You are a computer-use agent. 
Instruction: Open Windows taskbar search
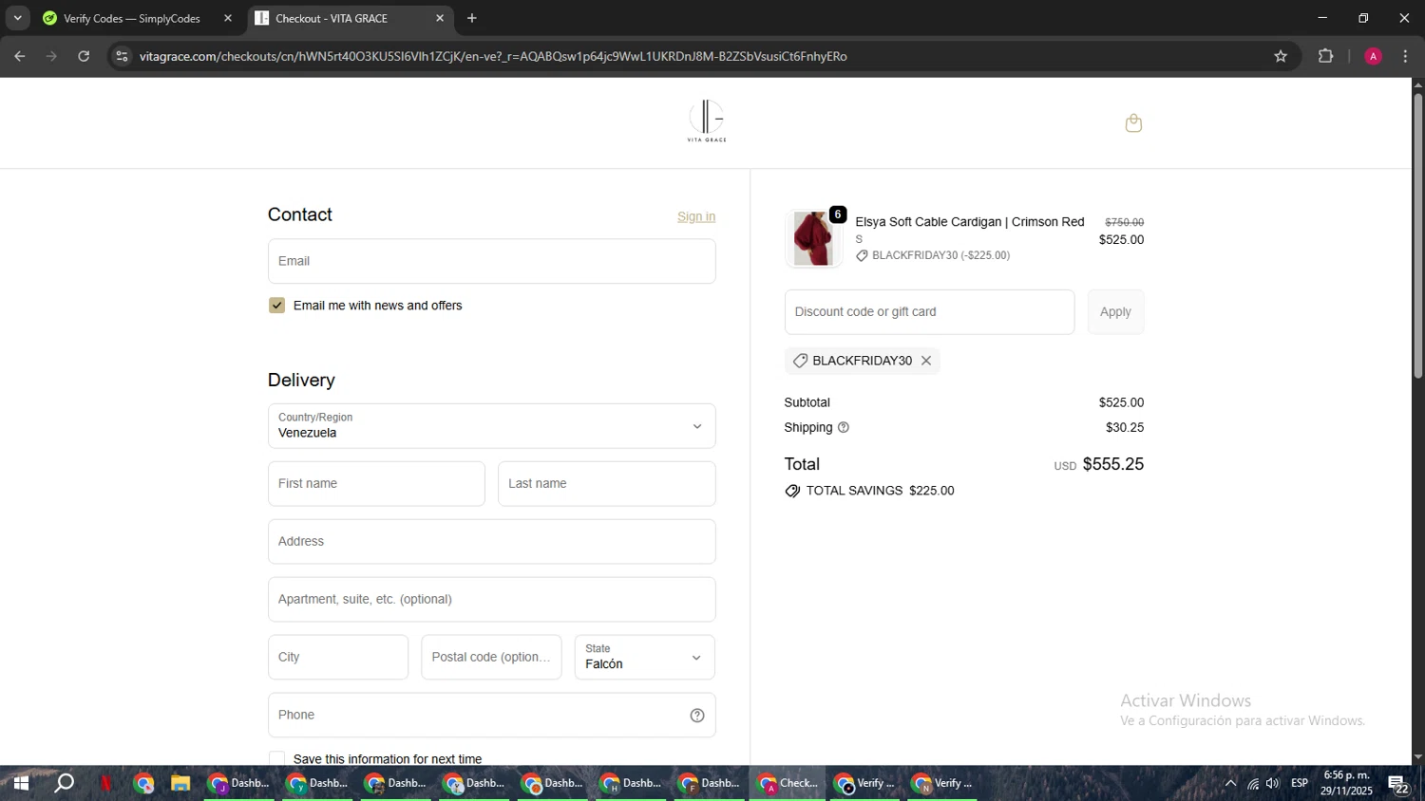click(x=64, y=784)
